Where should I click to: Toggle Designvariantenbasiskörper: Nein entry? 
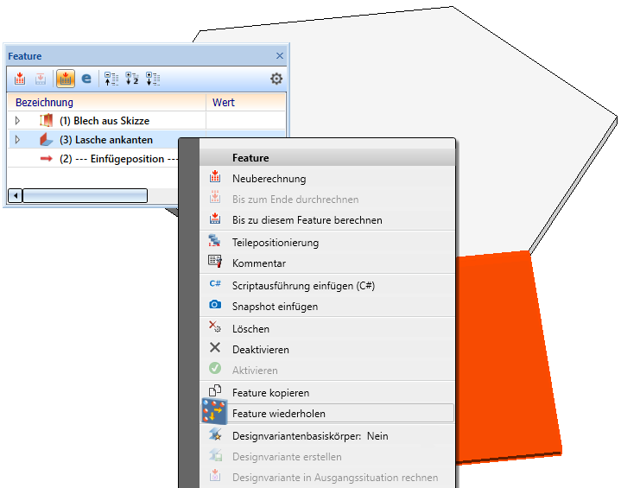click(x=327, y=435)
